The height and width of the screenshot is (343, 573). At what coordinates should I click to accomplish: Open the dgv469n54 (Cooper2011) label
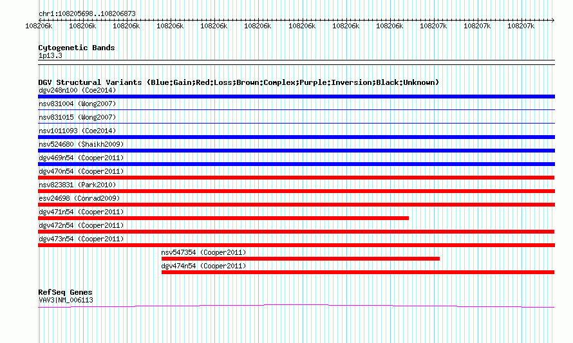pos(81,158)
